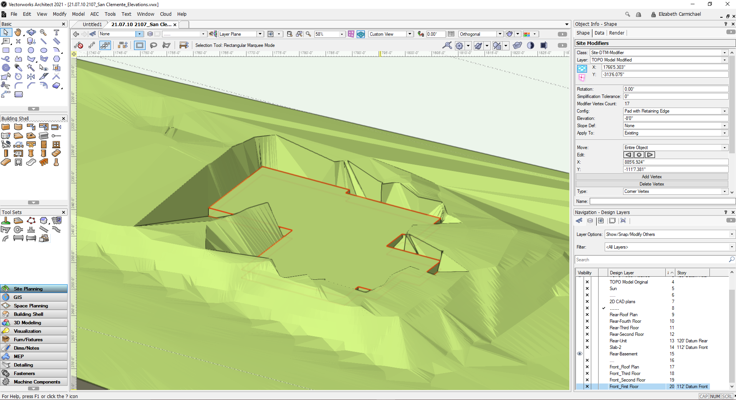This screenshot has width=736, height=400.
Task: Switch to the Render tab
Action: coord(617,33)
